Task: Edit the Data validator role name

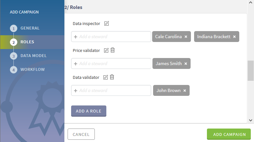Action: pos(106,77)
